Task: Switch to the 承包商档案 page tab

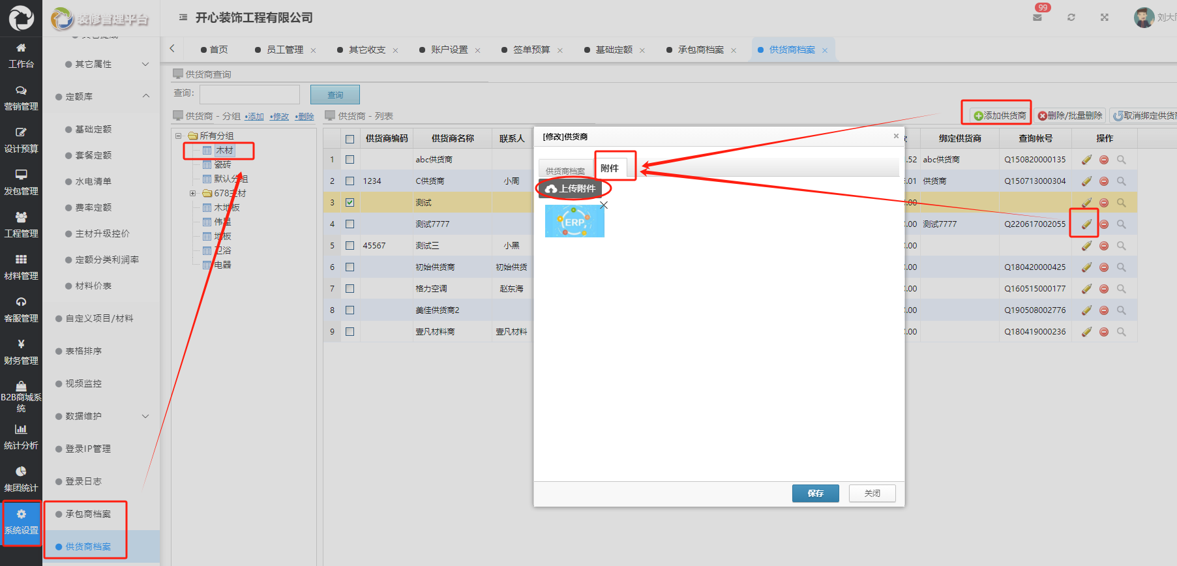Action: click(700, 50)
